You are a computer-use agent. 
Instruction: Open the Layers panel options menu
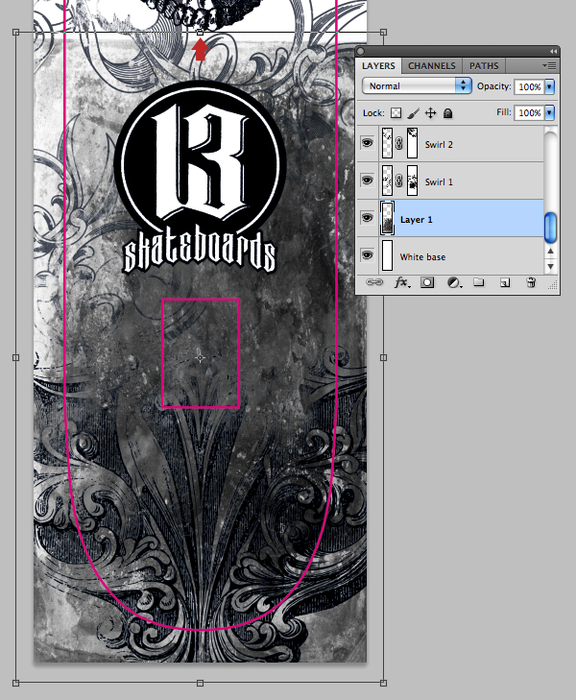(x=549, y=65)
